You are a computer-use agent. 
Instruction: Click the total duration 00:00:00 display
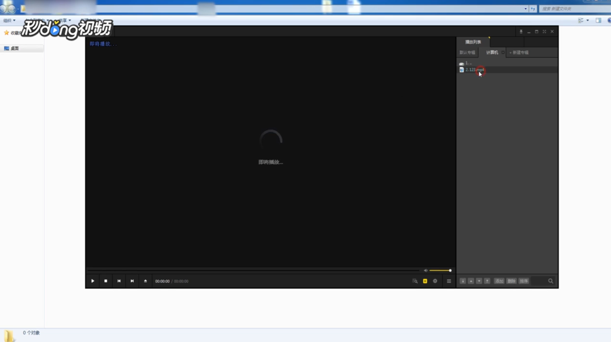pos(181,281)
